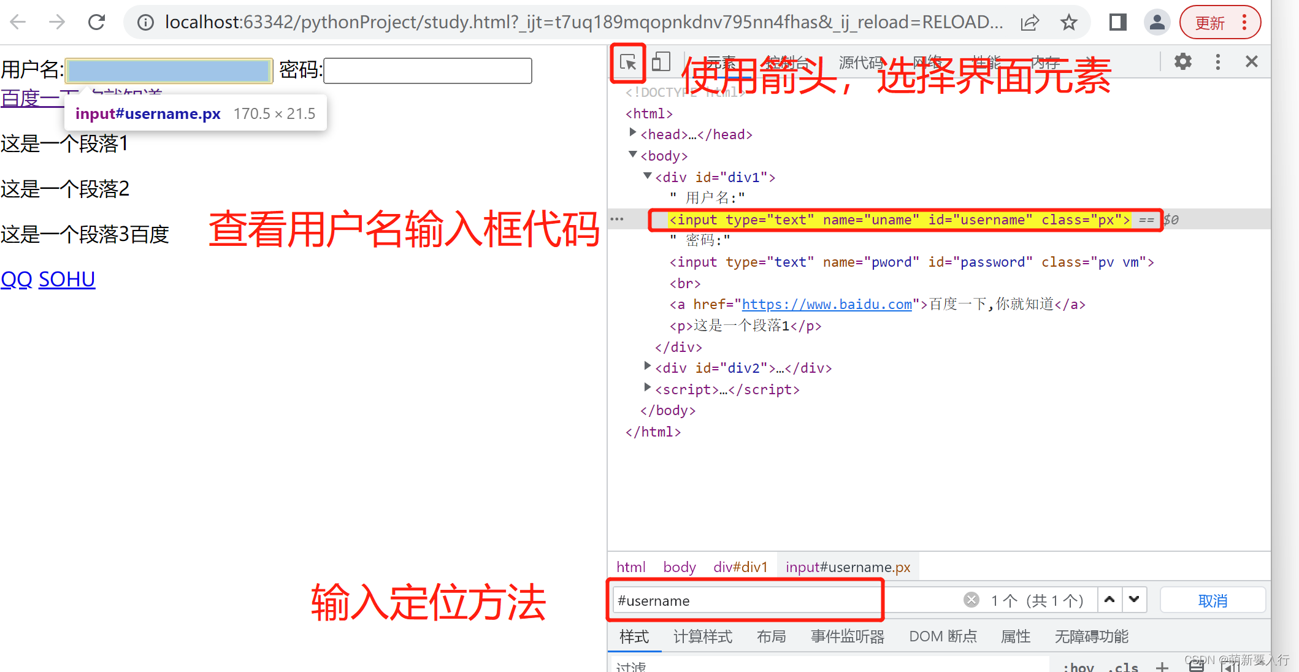This screenshot has width=1299, height=672.
Task: Reload the current page
Action: pos(97,23)
